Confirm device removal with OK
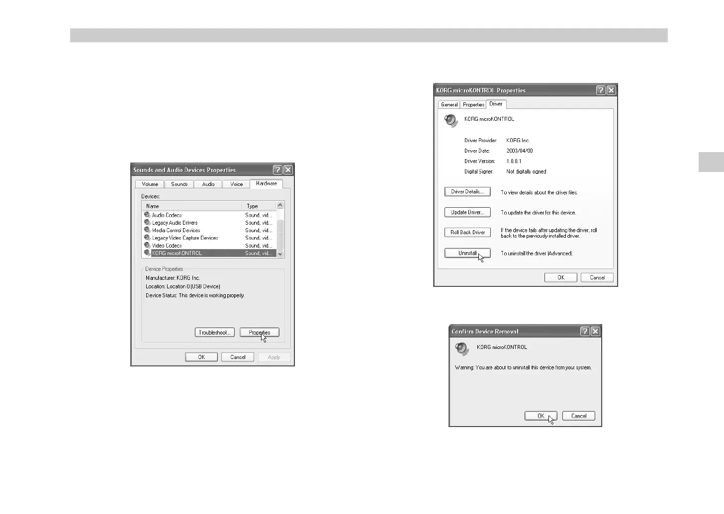 pyautogui.click(x=541, y=416)
